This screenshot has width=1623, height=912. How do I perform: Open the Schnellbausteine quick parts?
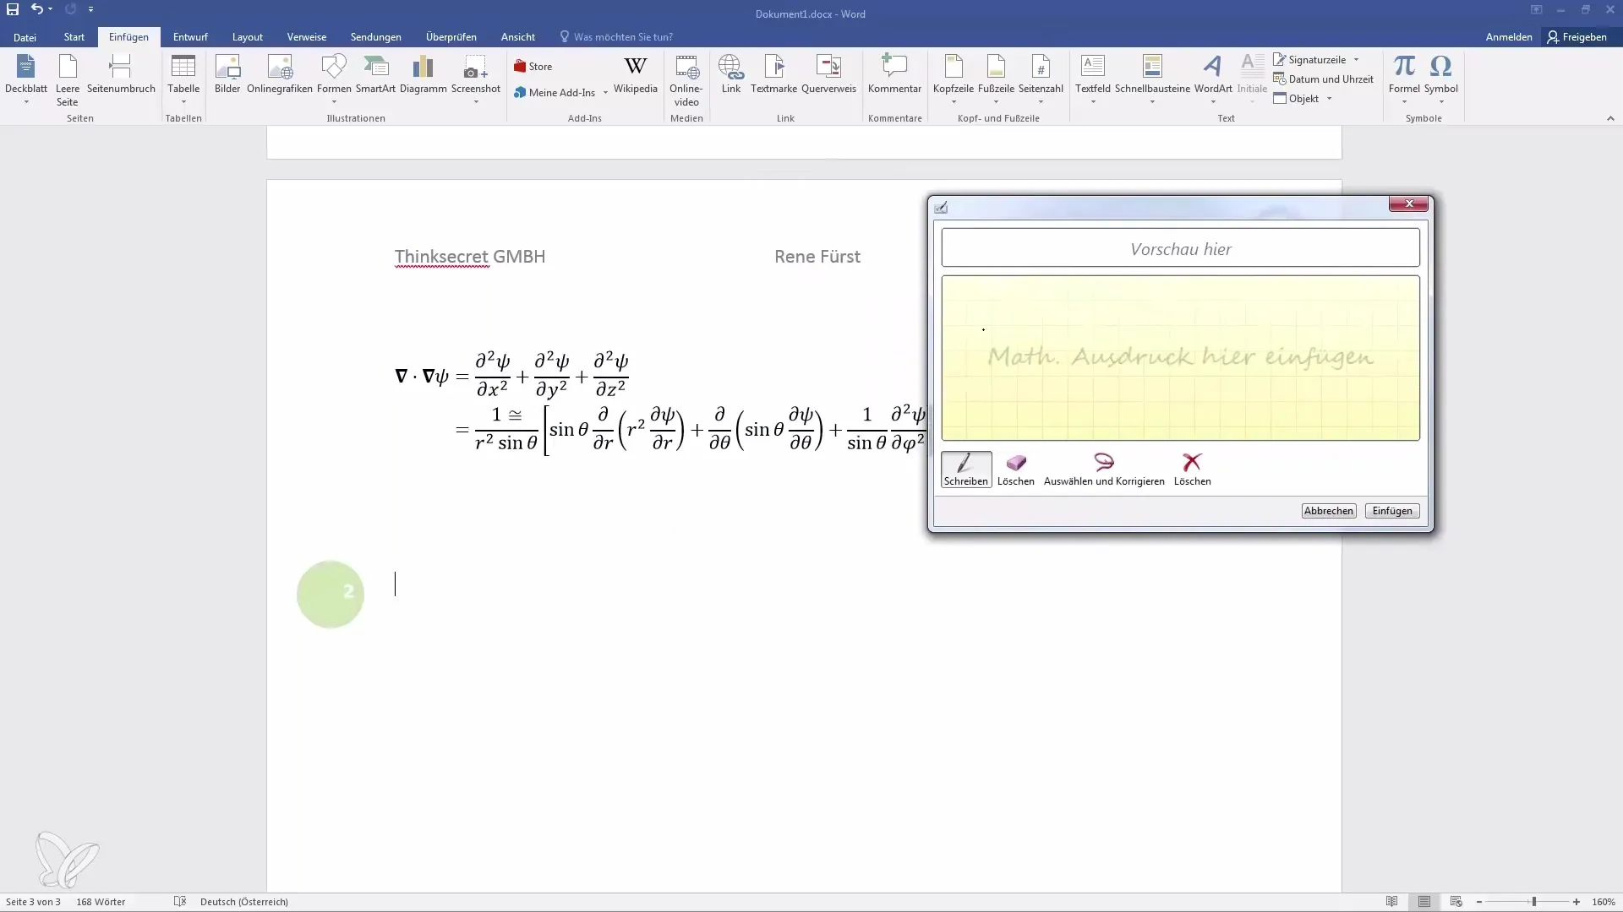point(1152,79)
